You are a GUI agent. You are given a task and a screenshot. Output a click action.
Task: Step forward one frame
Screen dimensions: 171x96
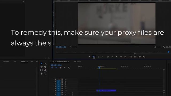point(121,57)
